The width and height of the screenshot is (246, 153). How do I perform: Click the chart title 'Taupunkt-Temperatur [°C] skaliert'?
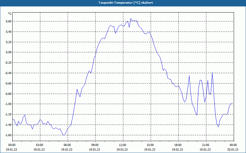126,3
